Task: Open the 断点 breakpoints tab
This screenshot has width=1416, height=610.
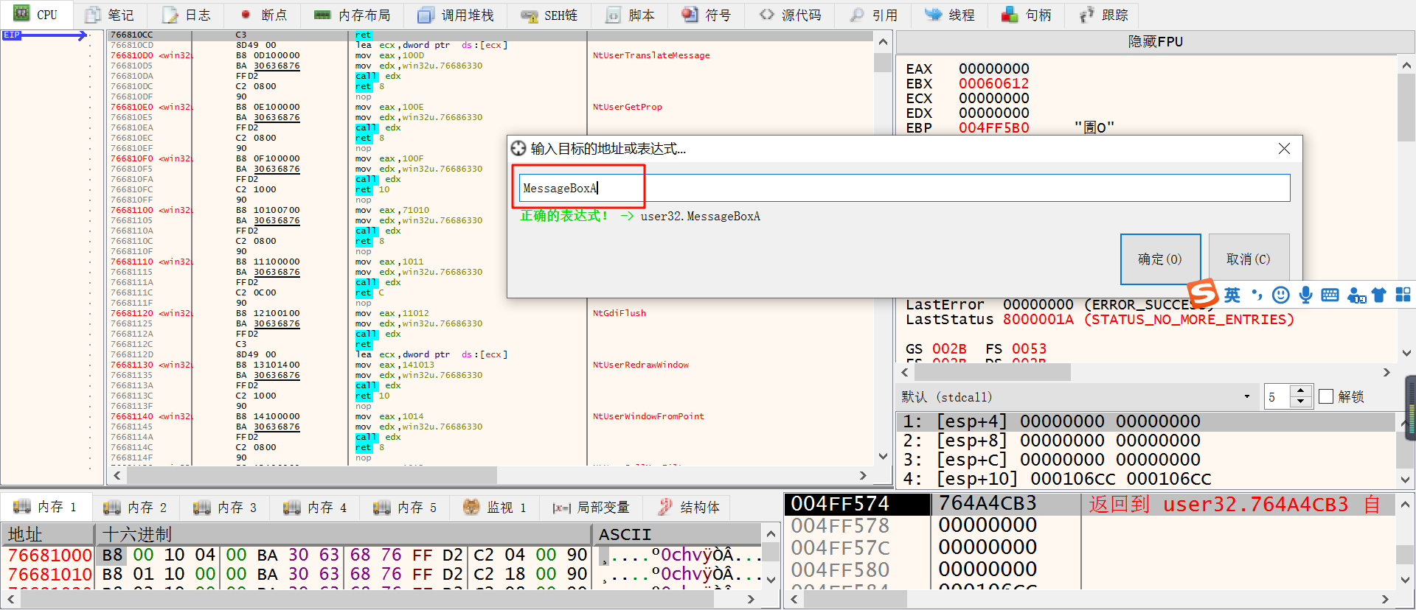Action: coord(263,15)
